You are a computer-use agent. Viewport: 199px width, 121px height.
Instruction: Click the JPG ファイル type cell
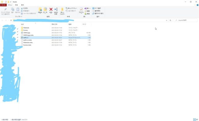pos(72,33)
